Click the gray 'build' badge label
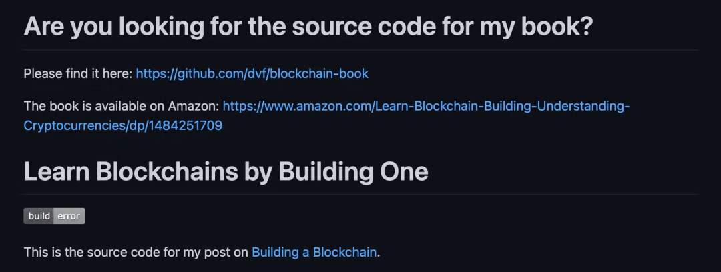721x272 pixels. (x=39, y=216)
